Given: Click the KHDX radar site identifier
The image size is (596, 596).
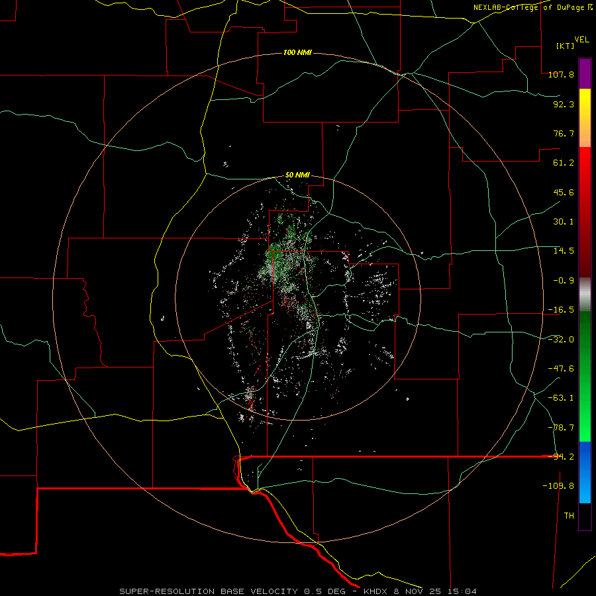Looking at the screenshot, I should click(x=376, y=591).
